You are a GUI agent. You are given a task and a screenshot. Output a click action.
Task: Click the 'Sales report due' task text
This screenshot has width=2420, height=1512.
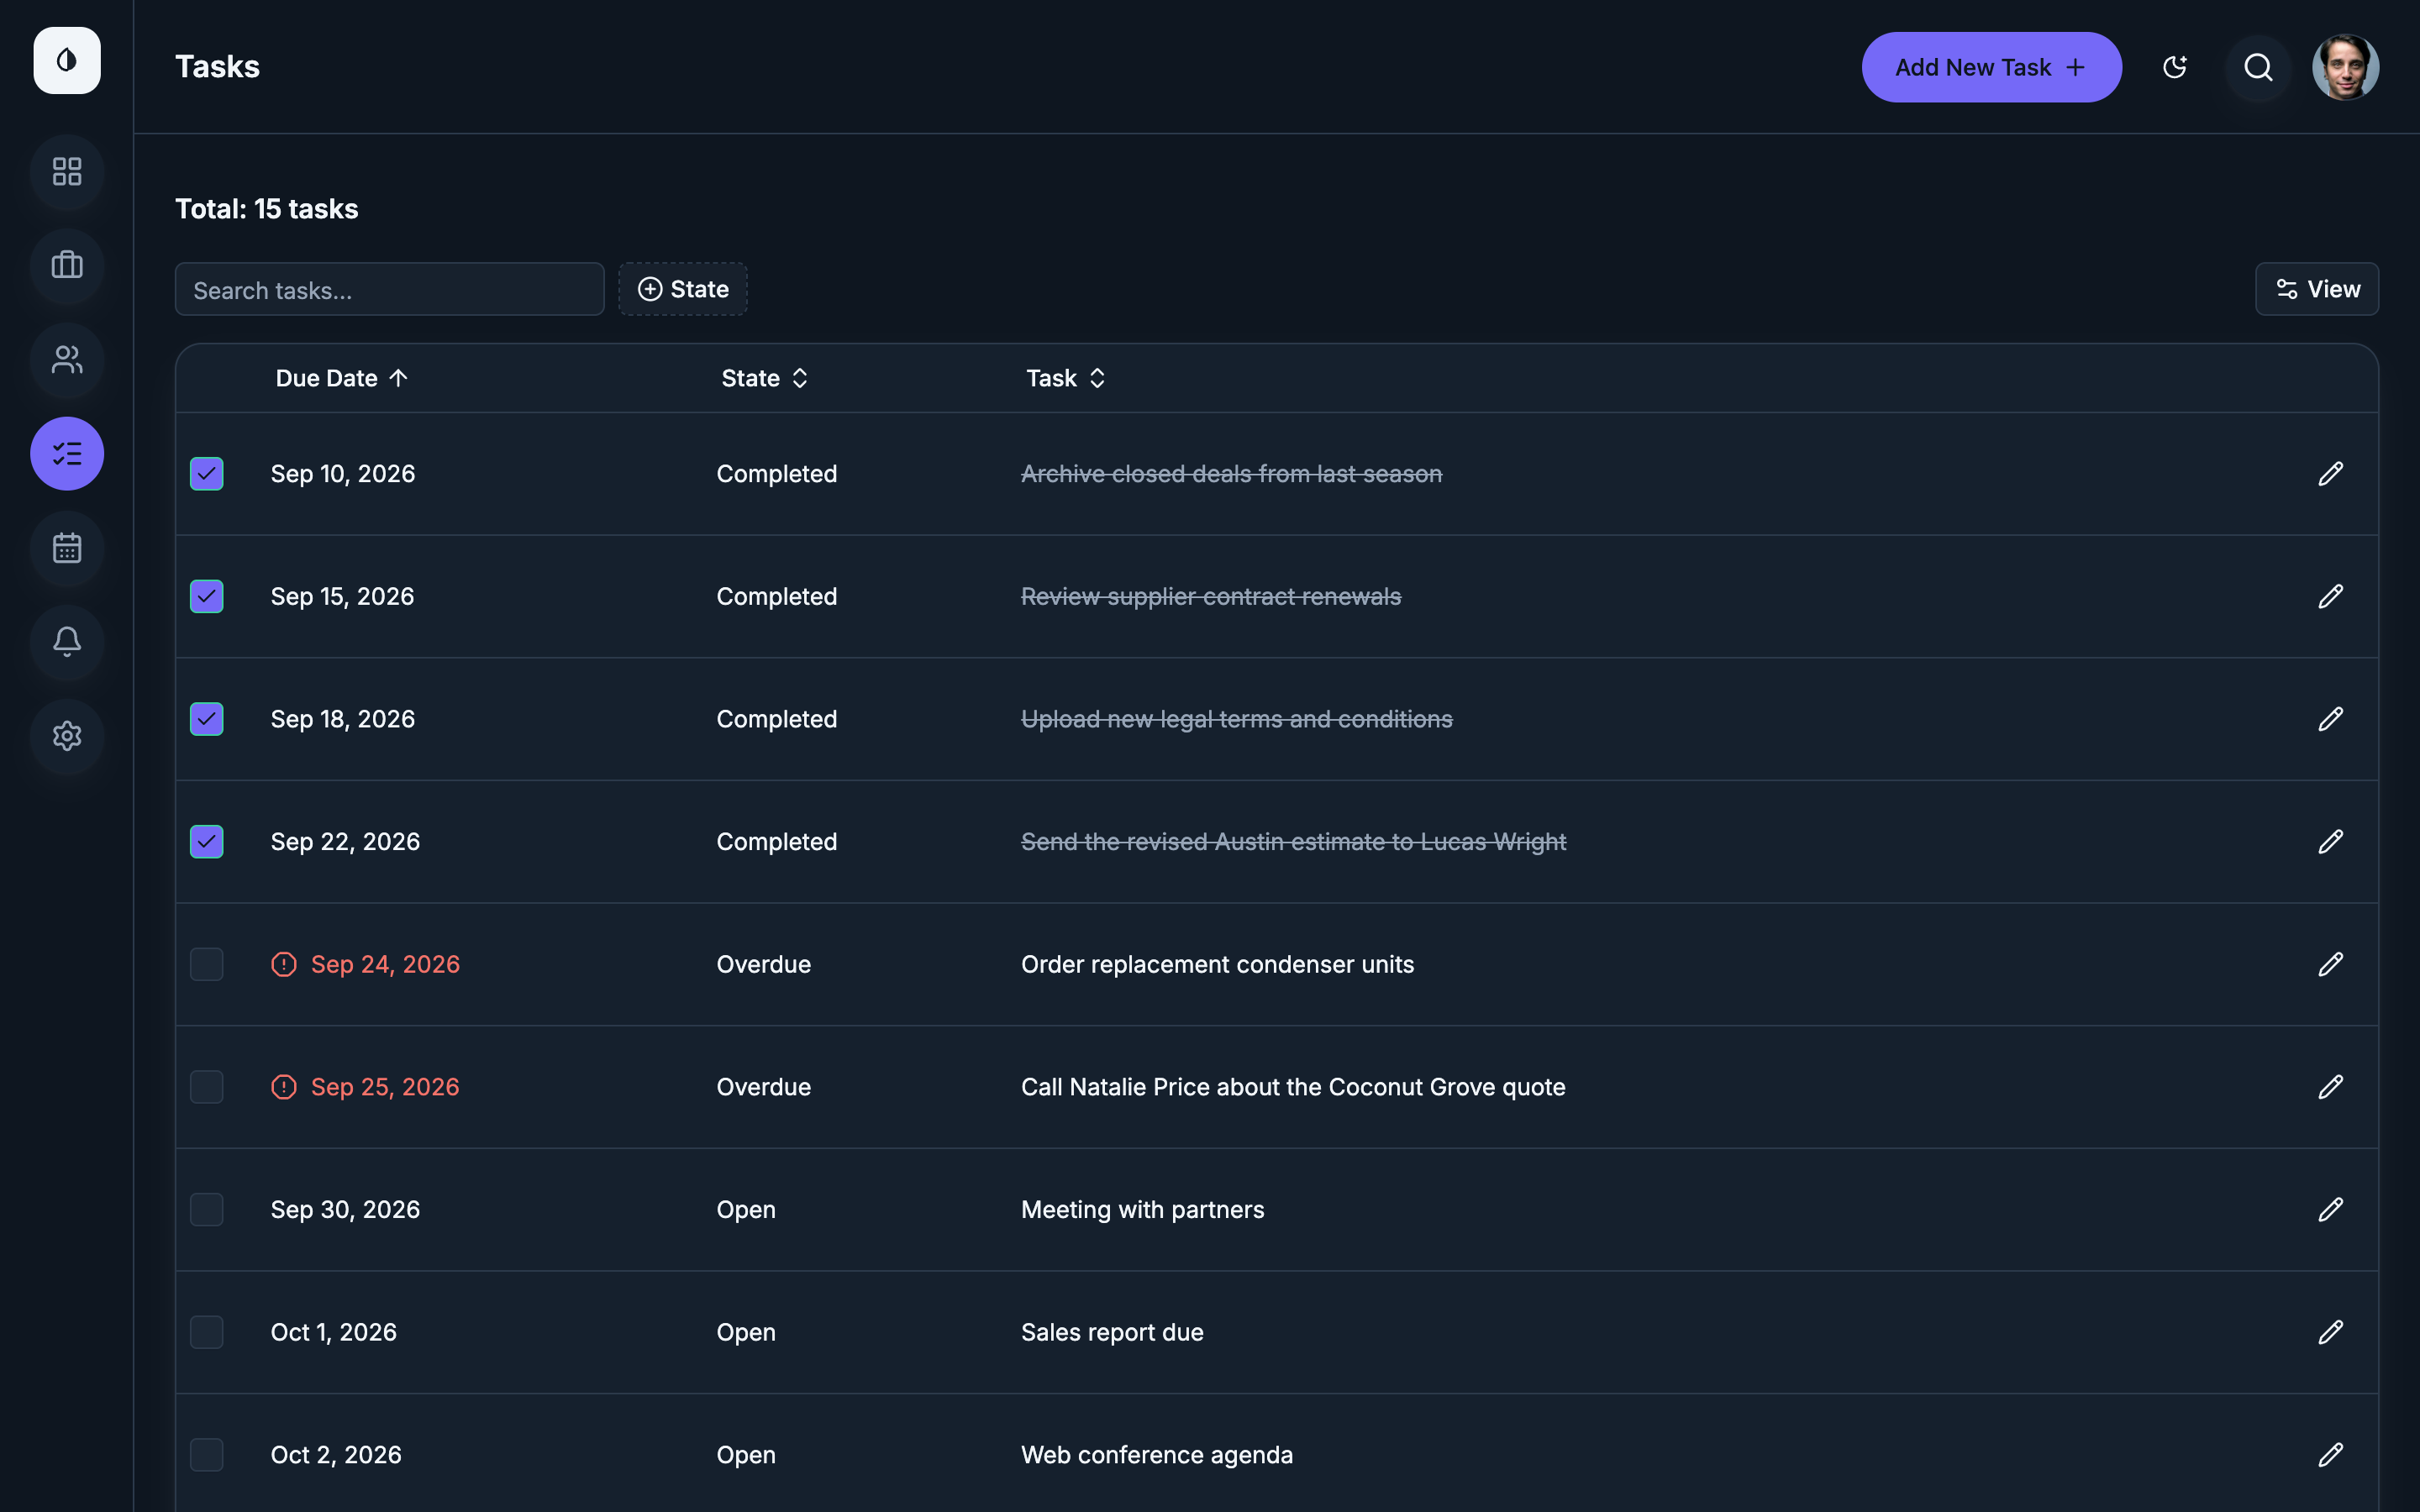coord(1112,1332)
